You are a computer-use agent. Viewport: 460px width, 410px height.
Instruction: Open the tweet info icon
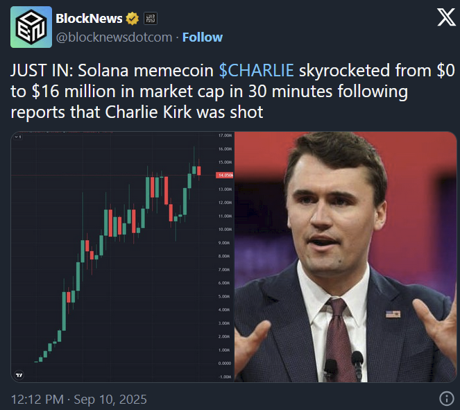pos(447,398)
